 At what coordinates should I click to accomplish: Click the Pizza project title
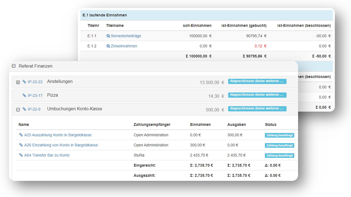click(52, 95)
